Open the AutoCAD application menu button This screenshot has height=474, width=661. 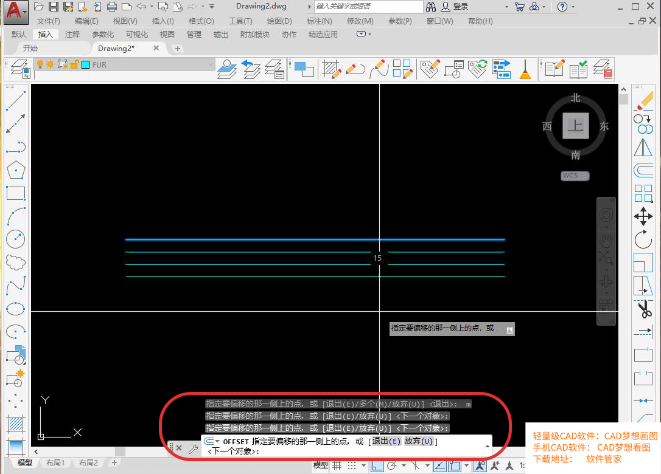click(x=16, y=12)
